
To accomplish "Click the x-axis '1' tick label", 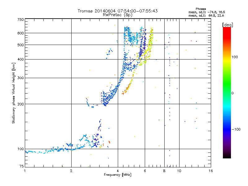I will (x=25, y=171).
